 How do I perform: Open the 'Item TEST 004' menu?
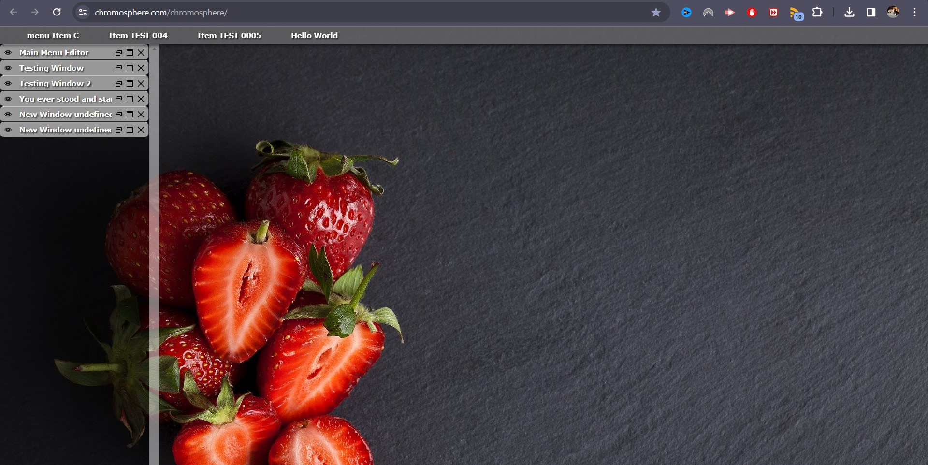[138, 35]
